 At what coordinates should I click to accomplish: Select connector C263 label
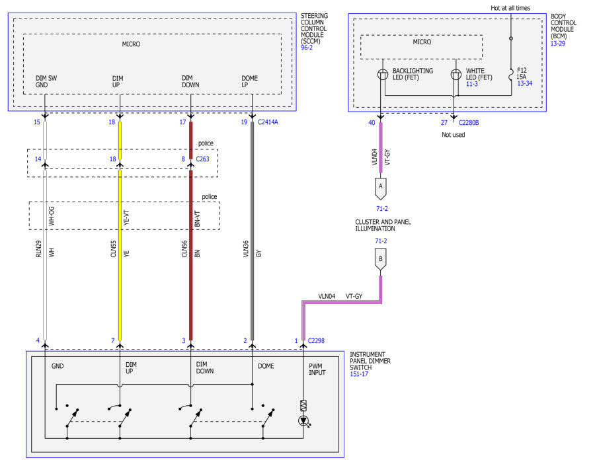203,159
